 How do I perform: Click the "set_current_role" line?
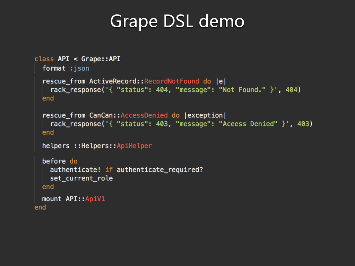81,178
